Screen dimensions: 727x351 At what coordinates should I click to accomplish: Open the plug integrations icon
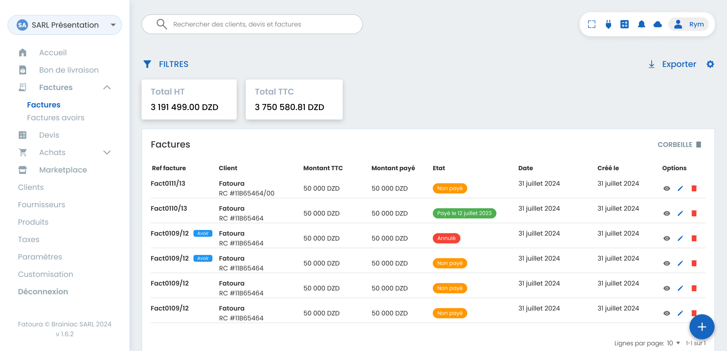(608, 24)
